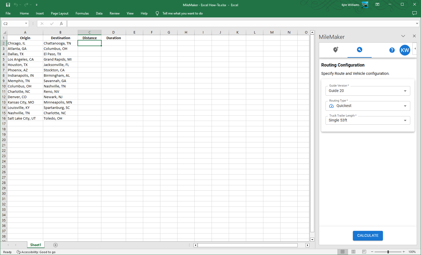Click the CALCULATE button

point(368,236)
